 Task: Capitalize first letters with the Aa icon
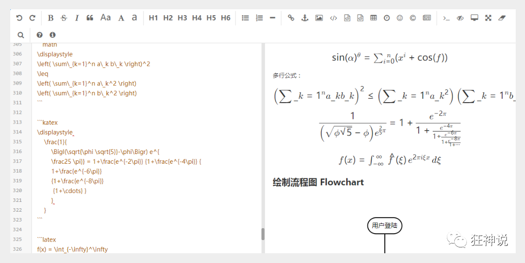[x=105, y=18]
